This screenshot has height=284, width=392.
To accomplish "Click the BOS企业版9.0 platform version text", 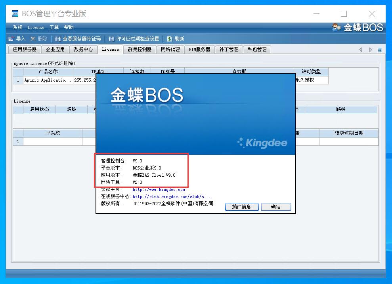I will tap(147, 168).
